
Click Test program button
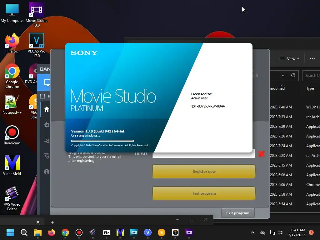point(204,193)
